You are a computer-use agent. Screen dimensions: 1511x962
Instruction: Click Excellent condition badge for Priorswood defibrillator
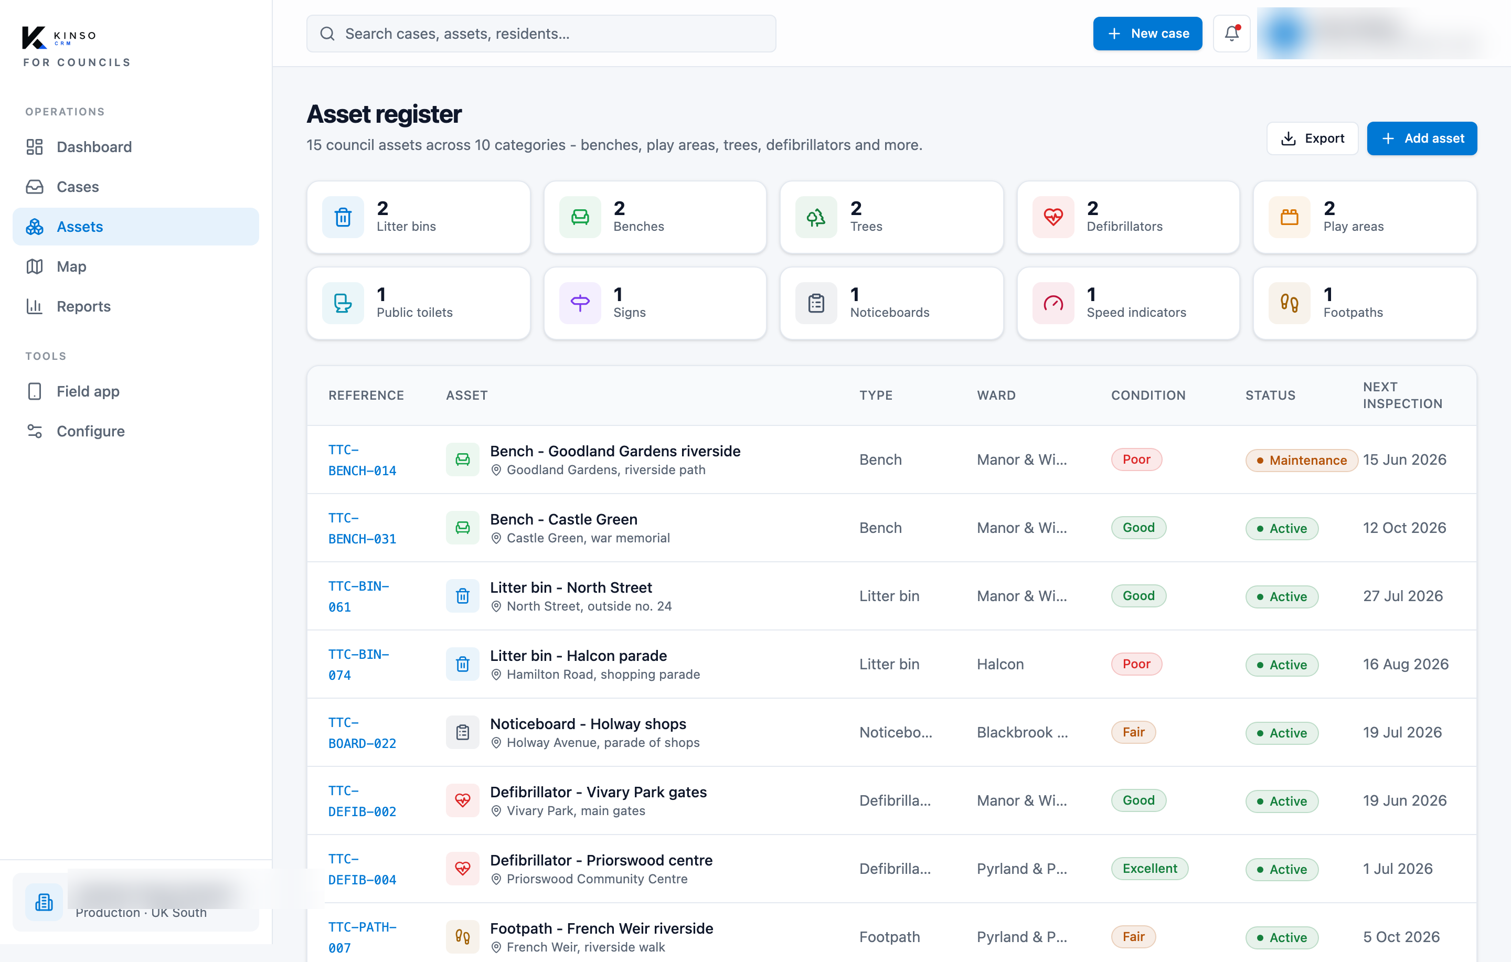[1150, 869]
